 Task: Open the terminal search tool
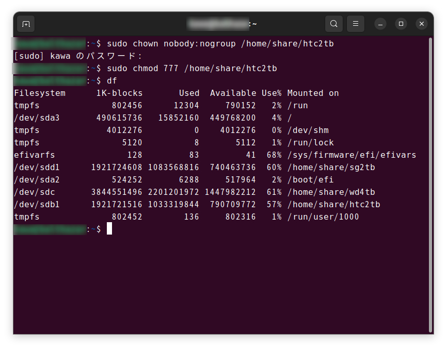(x=334, y=24)
